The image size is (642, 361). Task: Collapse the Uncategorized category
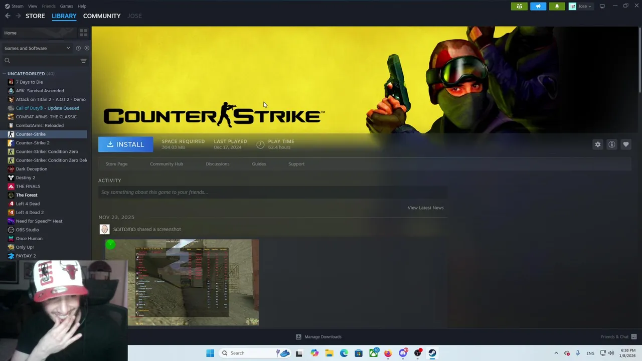pos(4,74)
